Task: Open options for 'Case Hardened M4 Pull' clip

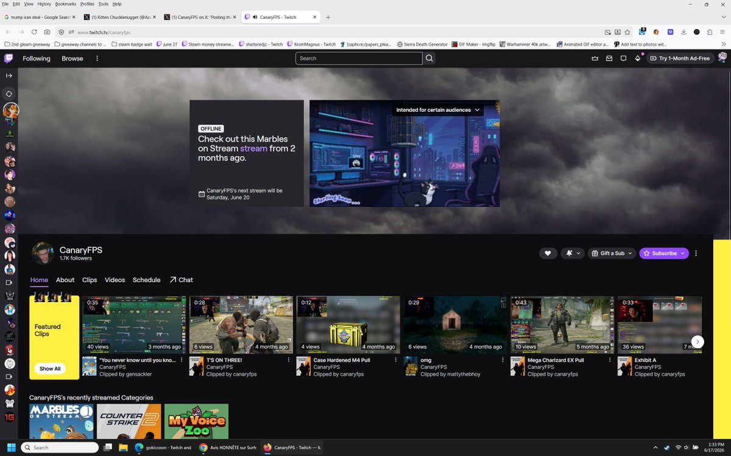Action: click(x=396, y=360)
